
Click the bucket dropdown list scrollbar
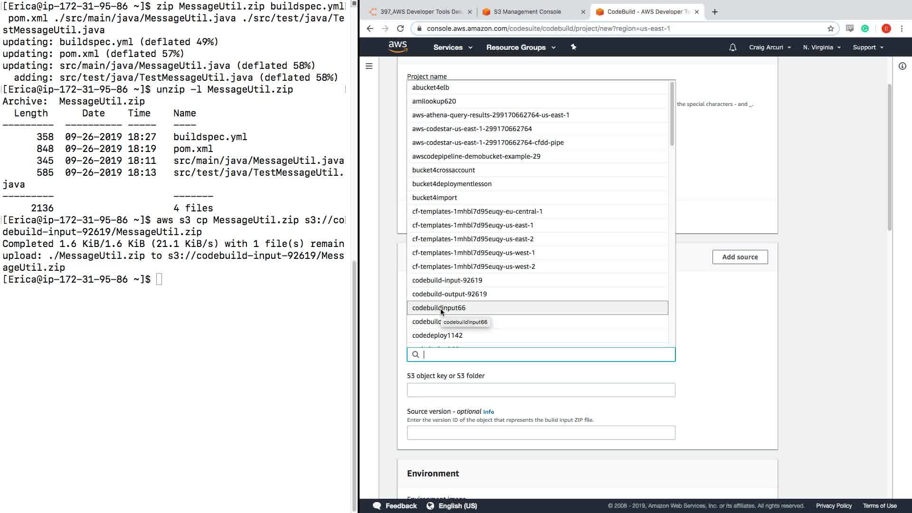point(672,114)
